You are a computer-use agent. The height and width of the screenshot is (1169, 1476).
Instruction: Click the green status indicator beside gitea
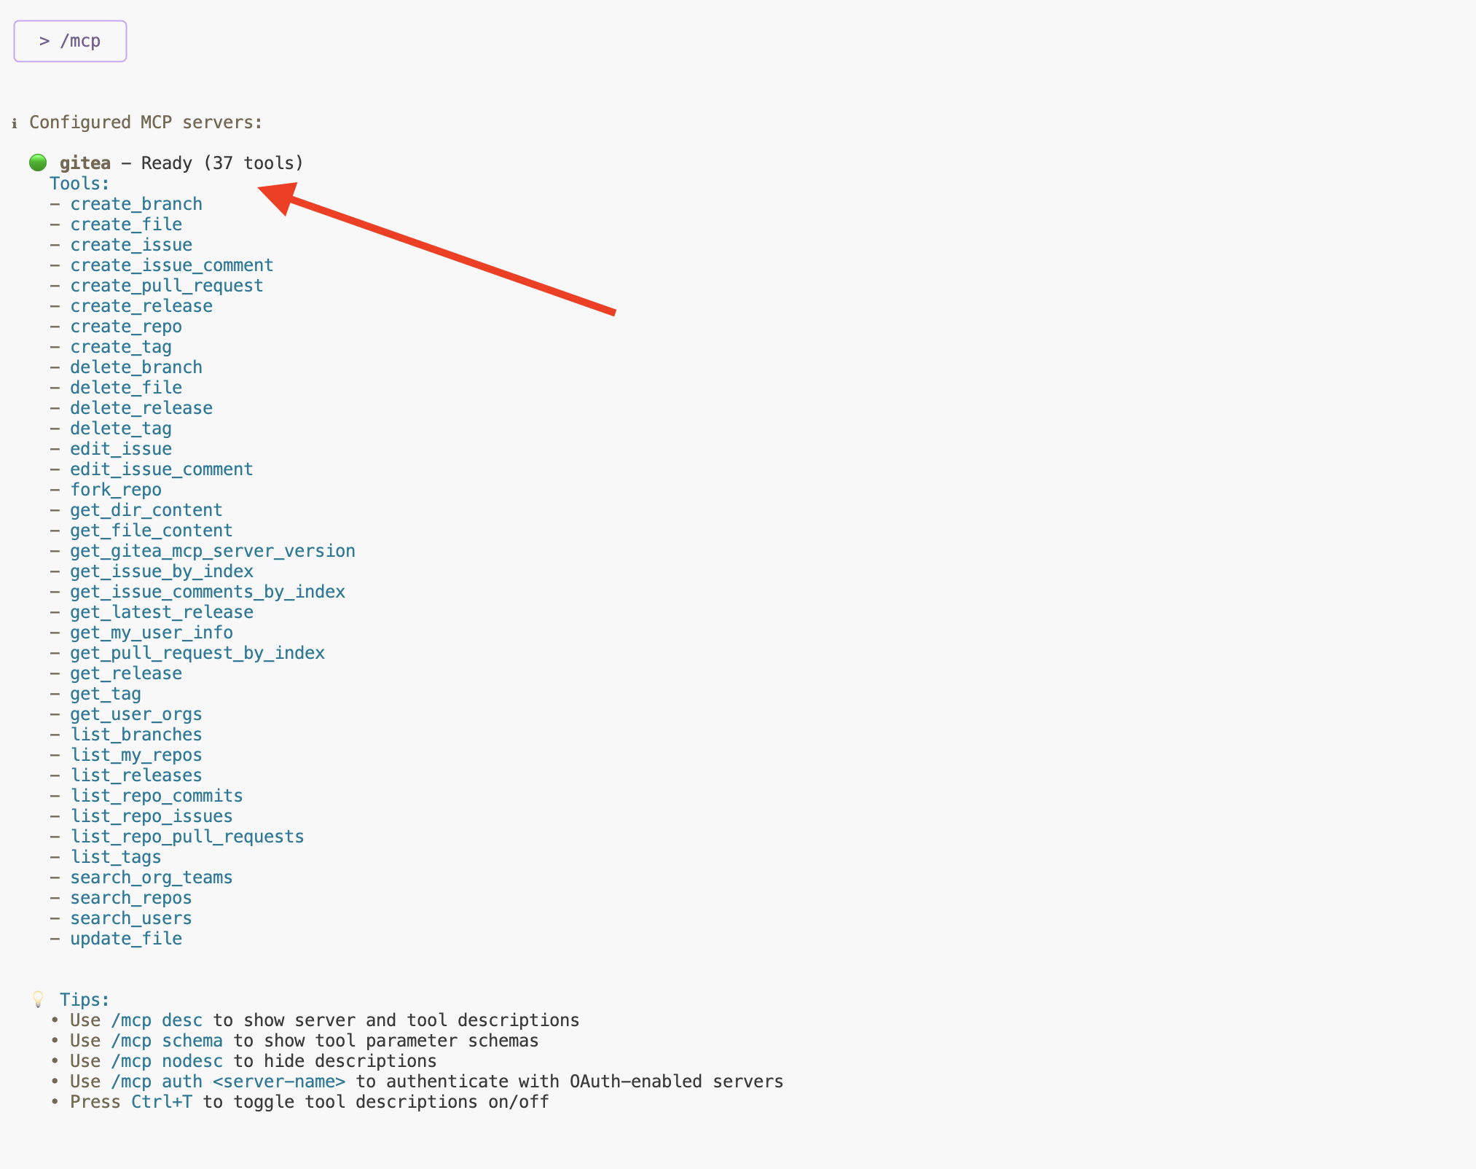[x=38, y=163]
